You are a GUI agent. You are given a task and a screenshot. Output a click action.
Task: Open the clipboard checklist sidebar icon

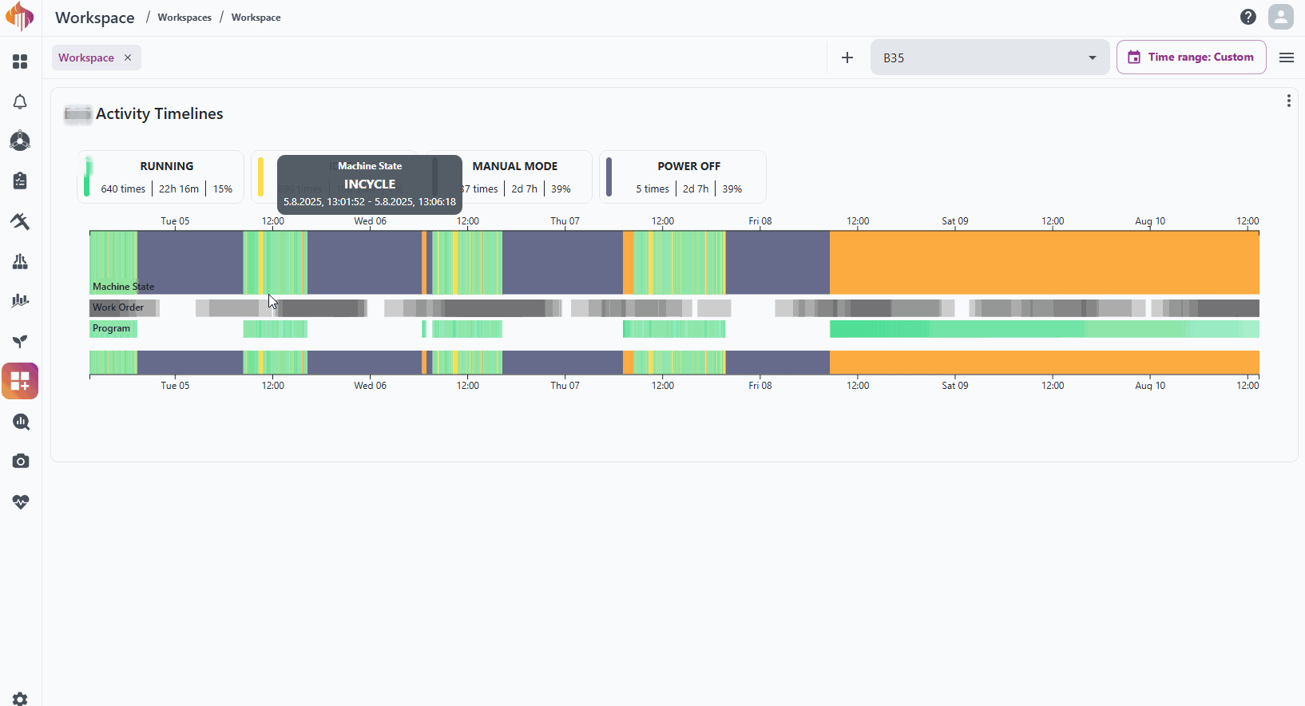point(20,181)
